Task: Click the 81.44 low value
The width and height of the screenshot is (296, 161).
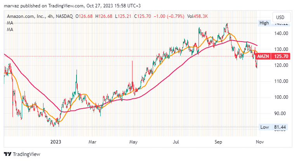Action: [280, 127]
